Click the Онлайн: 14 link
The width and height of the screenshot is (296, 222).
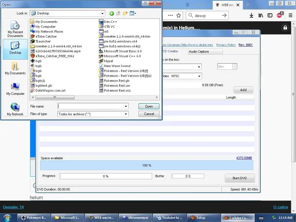click(13, 207)
